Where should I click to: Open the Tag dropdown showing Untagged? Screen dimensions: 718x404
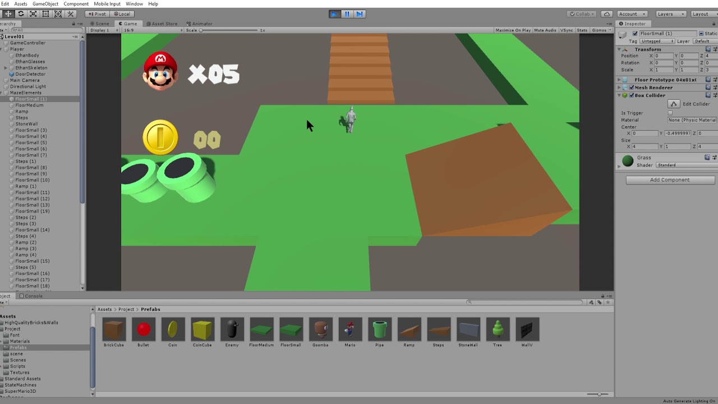(657, 41)
